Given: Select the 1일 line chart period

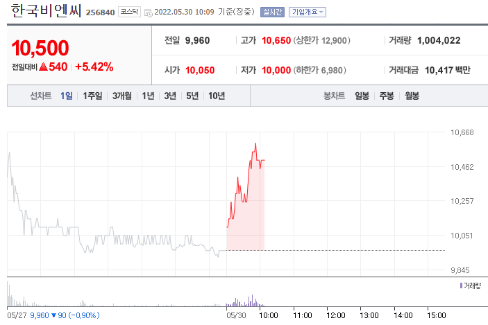Looking at the screenshot, I should [67, 96].
